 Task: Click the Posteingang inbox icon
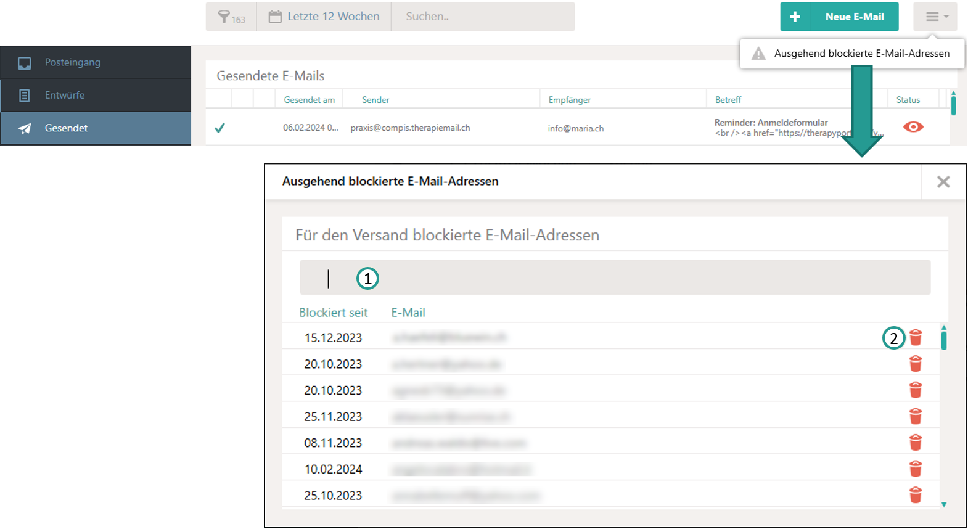coord(25,63)
